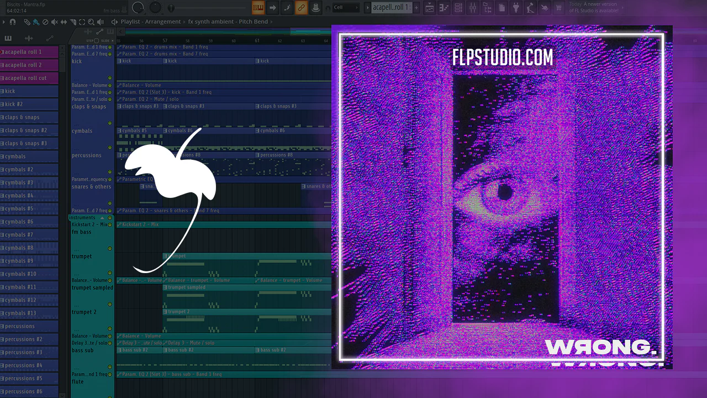
Task: Click the Parametric EQ automation clip on snares track
Action: (223, 179)
